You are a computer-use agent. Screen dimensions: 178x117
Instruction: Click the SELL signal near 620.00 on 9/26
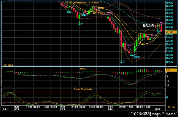click(x=131, y=45)
